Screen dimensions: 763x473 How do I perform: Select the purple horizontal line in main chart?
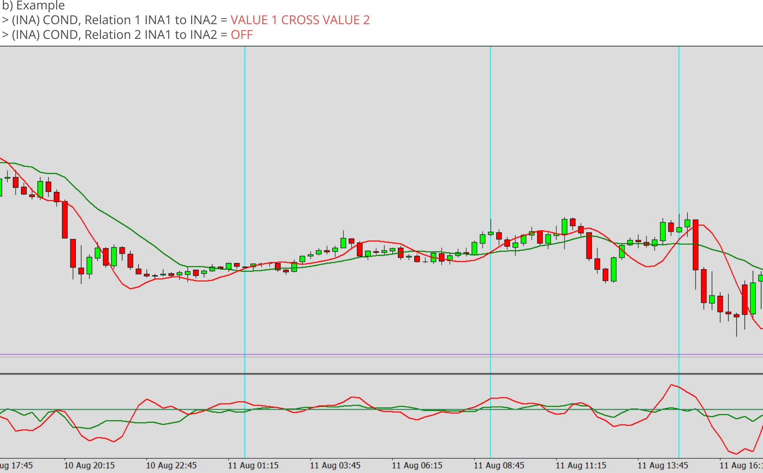381,354
